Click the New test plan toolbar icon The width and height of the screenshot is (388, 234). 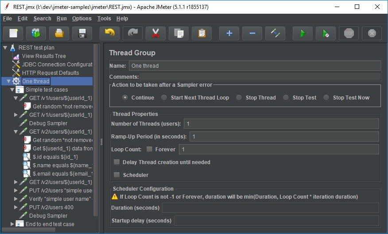click(13, 33)
